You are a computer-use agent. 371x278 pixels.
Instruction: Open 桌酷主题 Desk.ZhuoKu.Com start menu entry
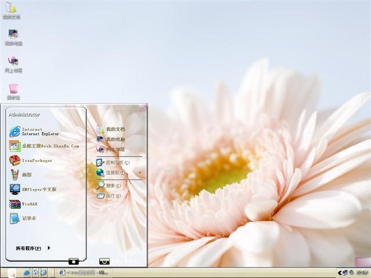44,146
